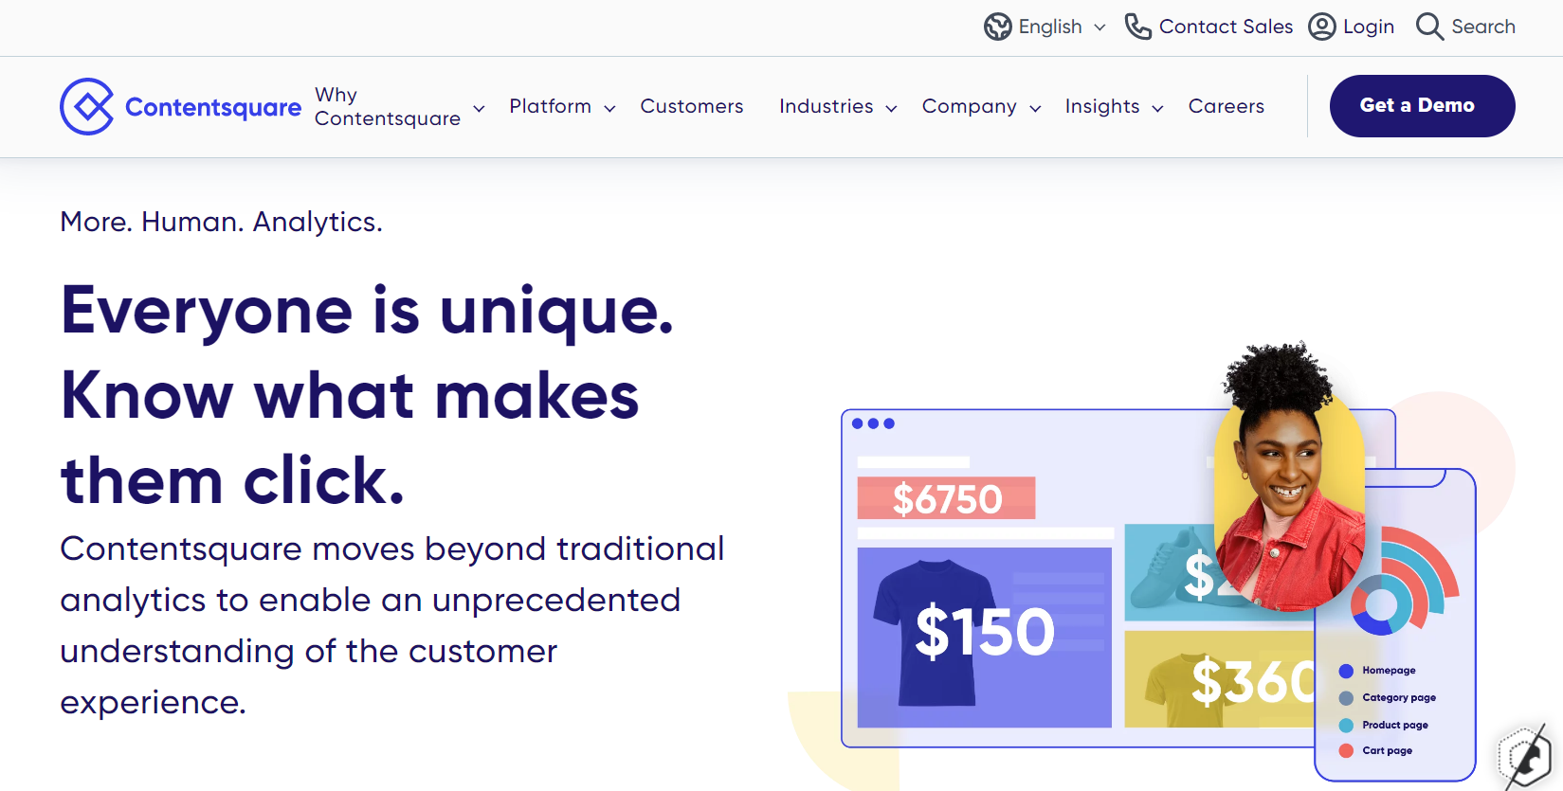Screen dimensions: 1563x791
Task: Click the Cart page red legend dot
Action: pos(1346,750)
